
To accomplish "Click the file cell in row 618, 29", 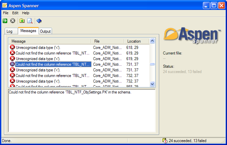I will tap(107, 47).
